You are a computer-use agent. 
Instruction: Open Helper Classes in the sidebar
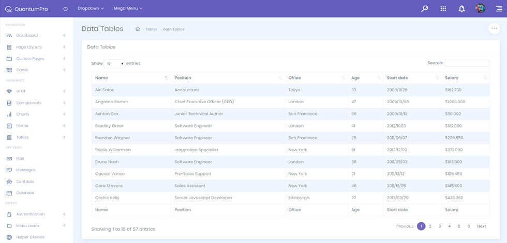pyautogui.click(x=31, y=237)
